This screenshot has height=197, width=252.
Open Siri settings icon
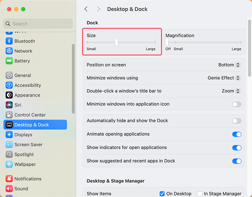[9, 105]
